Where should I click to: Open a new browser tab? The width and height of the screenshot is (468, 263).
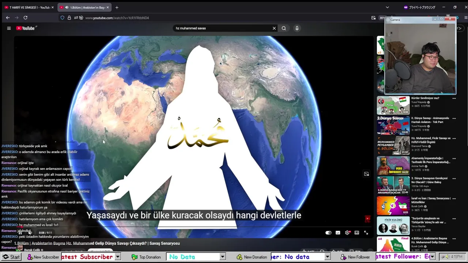pyautogui.click(x=117, y=7)
